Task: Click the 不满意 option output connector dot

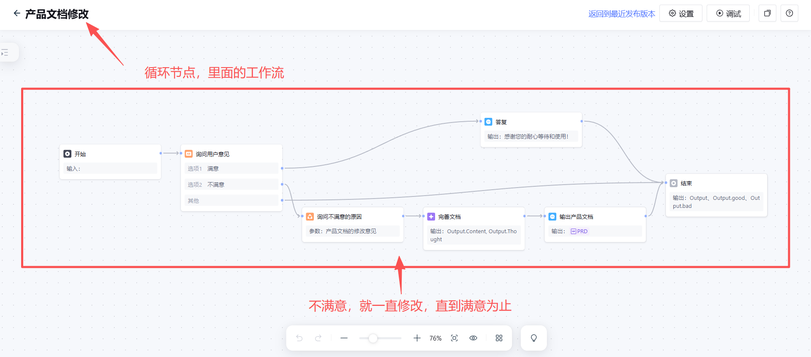Action: pos(282,185)
